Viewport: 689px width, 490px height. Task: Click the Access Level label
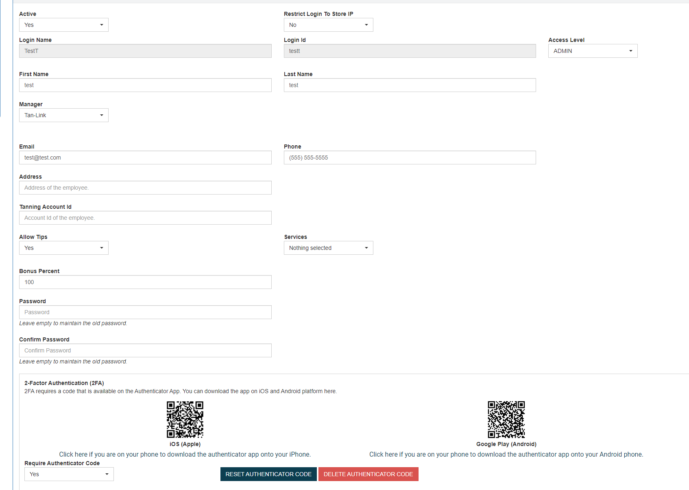point(566,40)
